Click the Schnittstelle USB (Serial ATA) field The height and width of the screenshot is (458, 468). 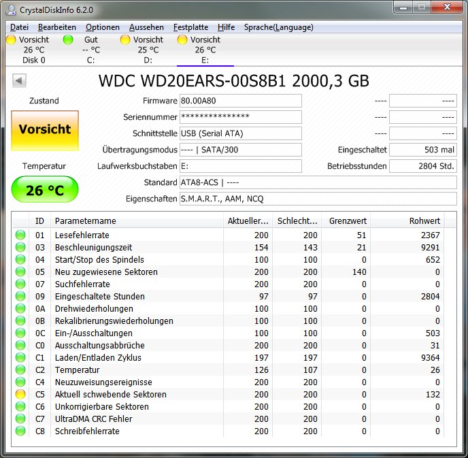(241, 133)
